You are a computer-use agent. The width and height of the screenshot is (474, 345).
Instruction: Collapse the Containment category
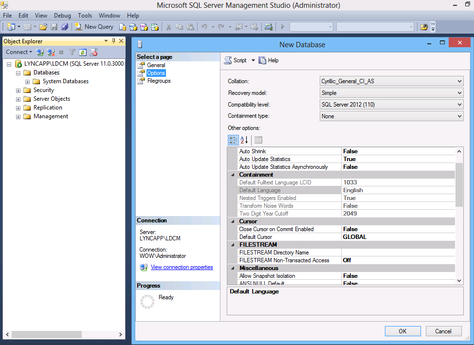[233, 175]
